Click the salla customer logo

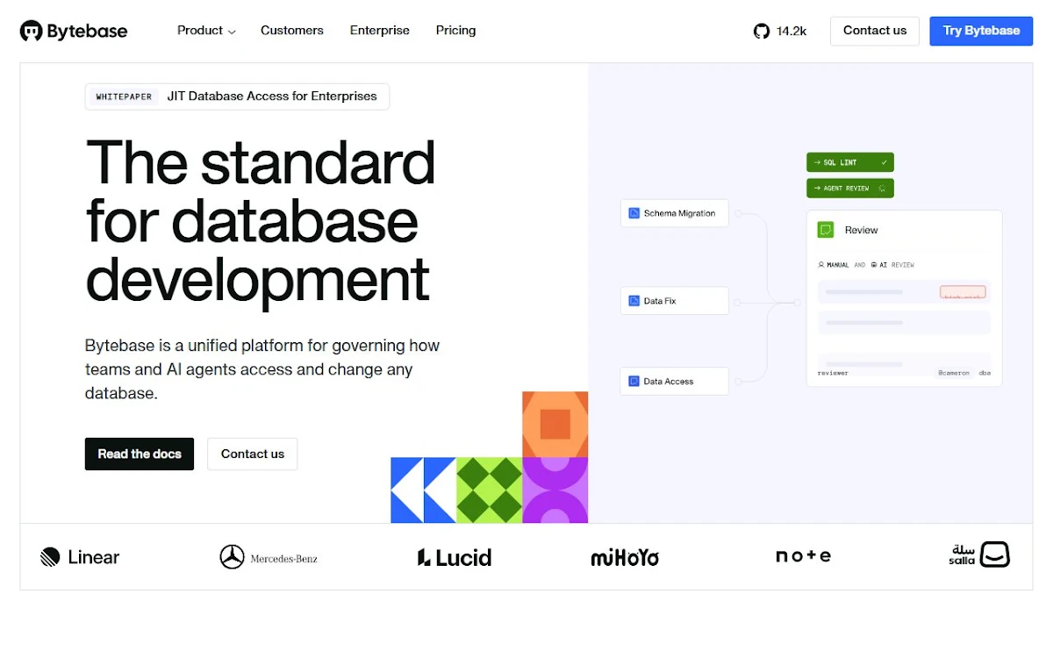(x=980, y=554)
